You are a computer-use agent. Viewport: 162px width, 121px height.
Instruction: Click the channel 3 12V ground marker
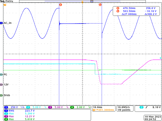click(x=1, y=85)
